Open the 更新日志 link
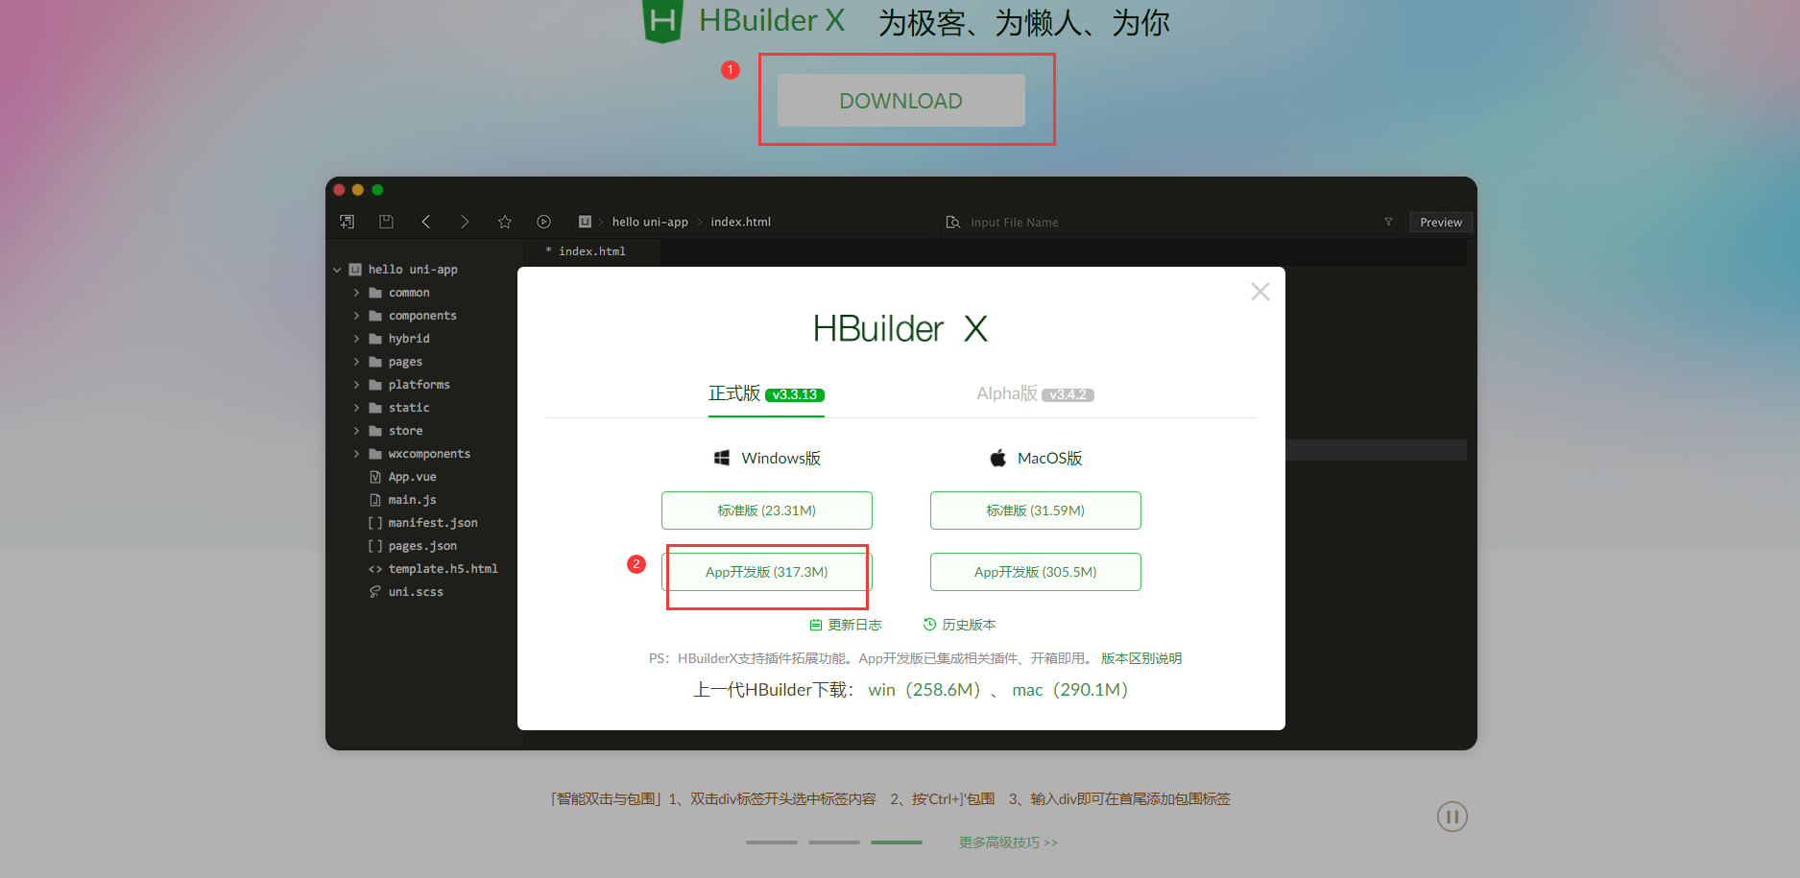Image resolution: width=1800 pixels, height=878 pixels. click(x=845, y=625)
